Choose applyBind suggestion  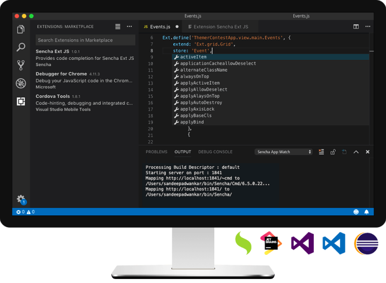tap(270, 122)
